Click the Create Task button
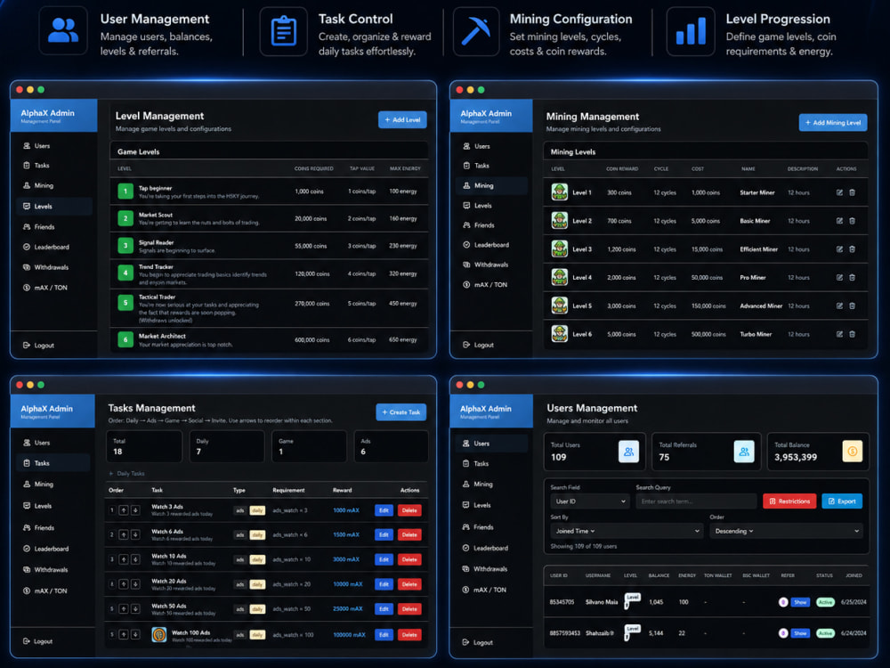Image resolution: width=890 pixels, height=668 pixels. point(400,412)
